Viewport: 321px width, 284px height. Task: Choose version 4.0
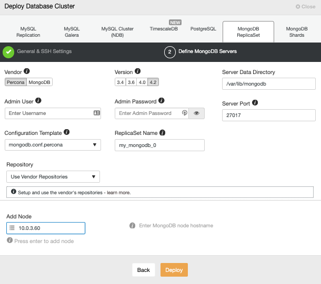(142, 82)
